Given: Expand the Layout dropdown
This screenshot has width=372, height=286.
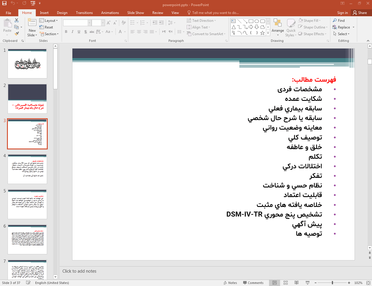Looking at the screenshot, I should 49,21.
